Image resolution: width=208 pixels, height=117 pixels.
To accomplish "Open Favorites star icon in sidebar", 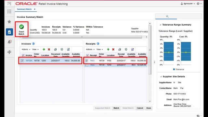I will pyautogui.click(x=9, y=22).
